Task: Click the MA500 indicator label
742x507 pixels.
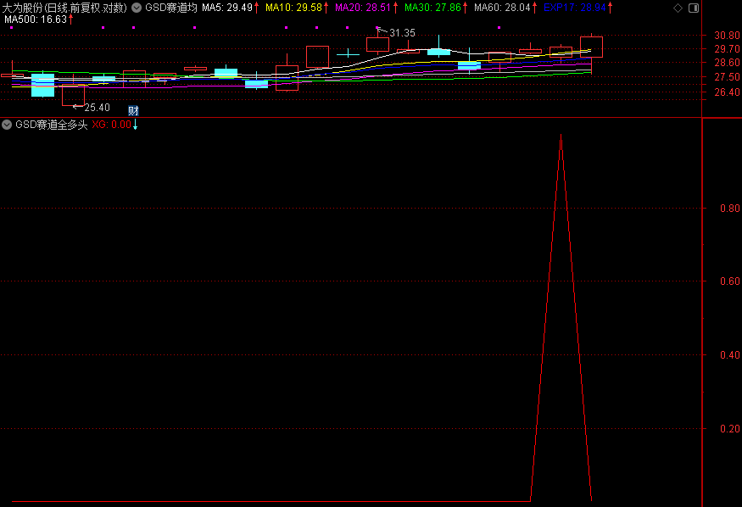Action: point(38,19)
